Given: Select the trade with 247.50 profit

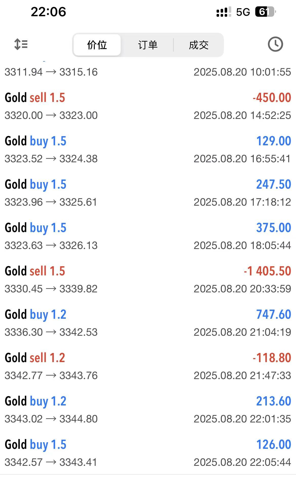Looking at the screenshot, I should pos(148,193).
